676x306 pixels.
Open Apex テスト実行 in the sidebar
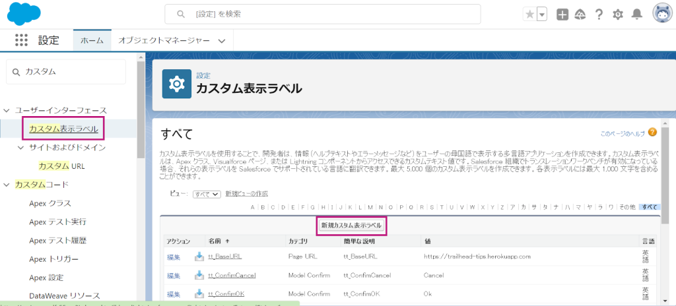(x=58, y=222)
